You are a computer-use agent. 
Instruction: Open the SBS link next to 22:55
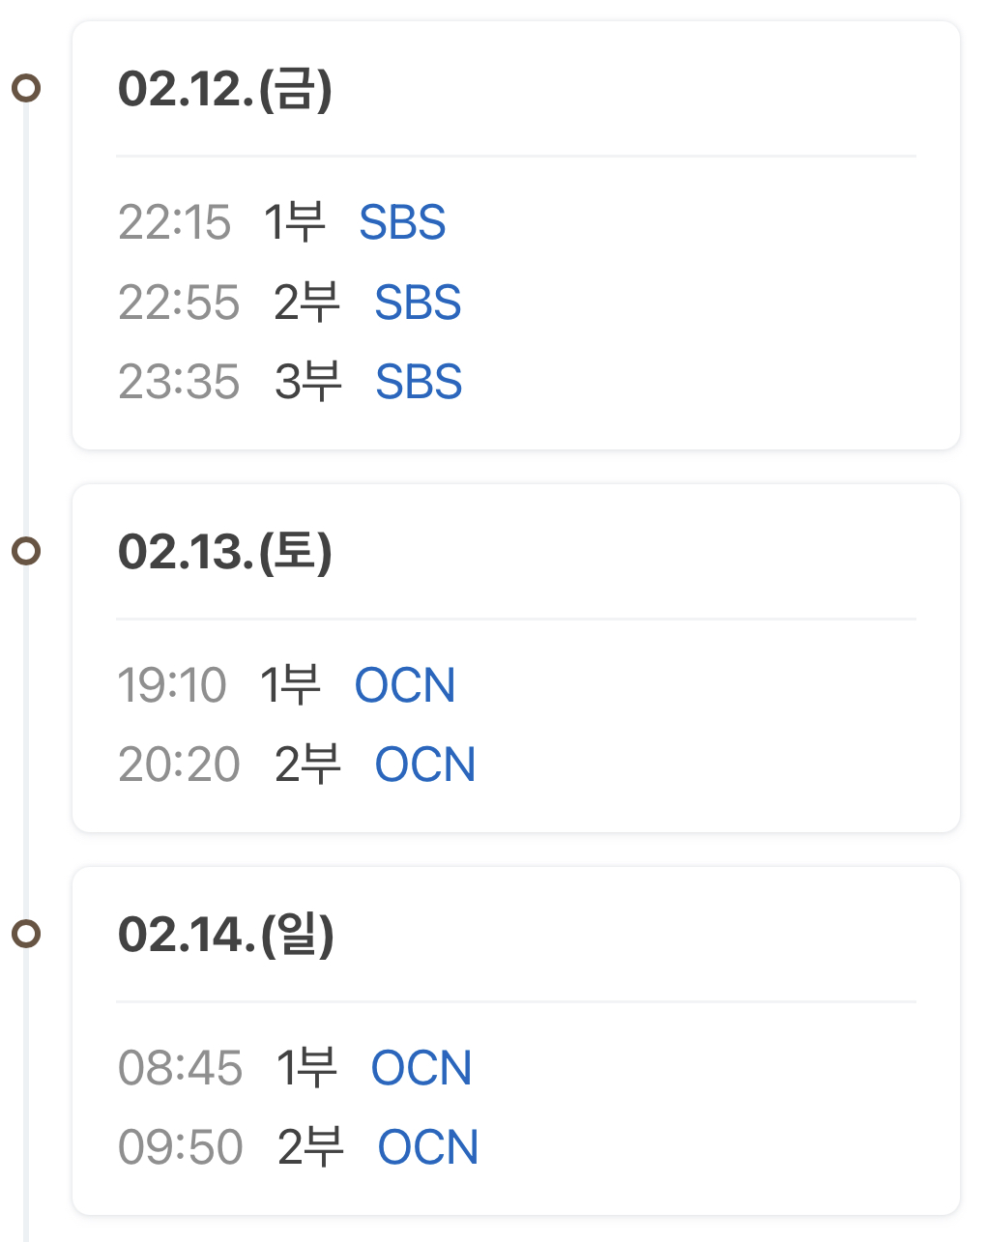pyautogui.click(x=418, y=303)
